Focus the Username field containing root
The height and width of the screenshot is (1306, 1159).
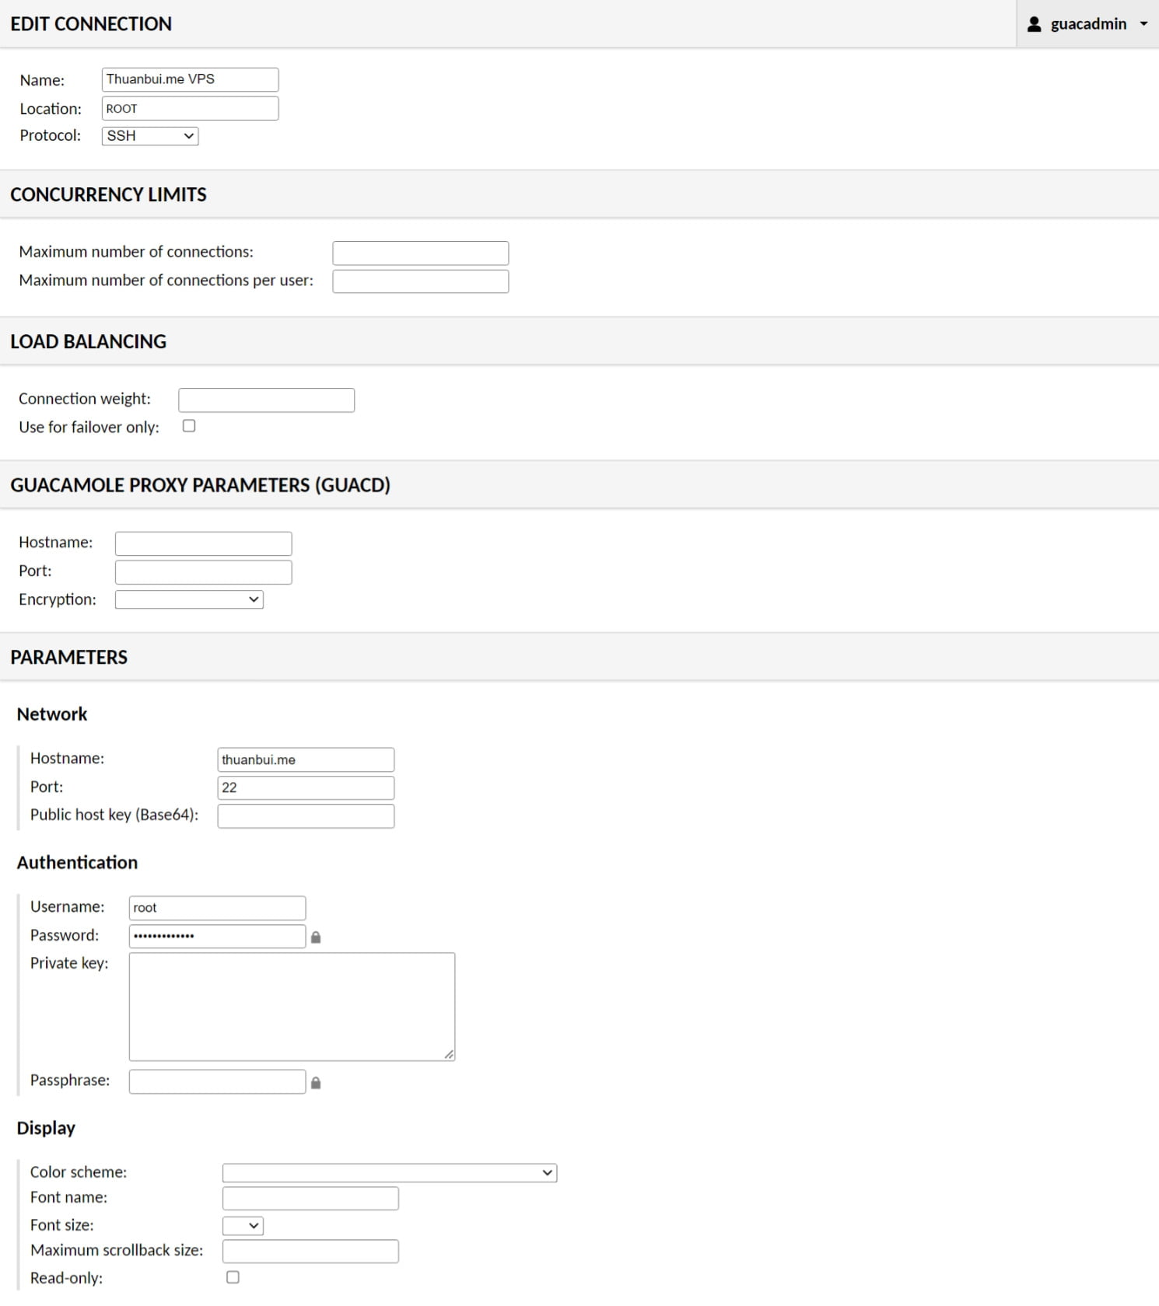[217, 908]
